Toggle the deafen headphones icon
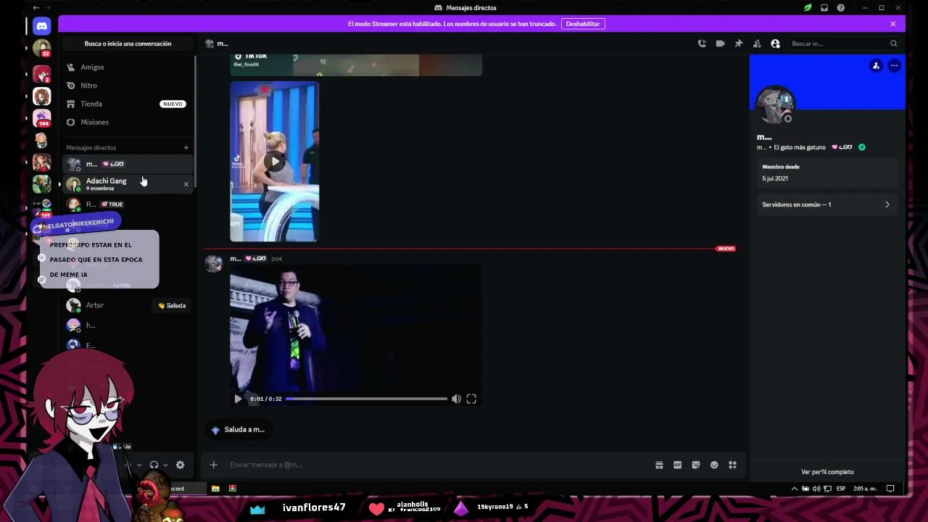This screenshot has height=522, width=928. pos(154,465)
